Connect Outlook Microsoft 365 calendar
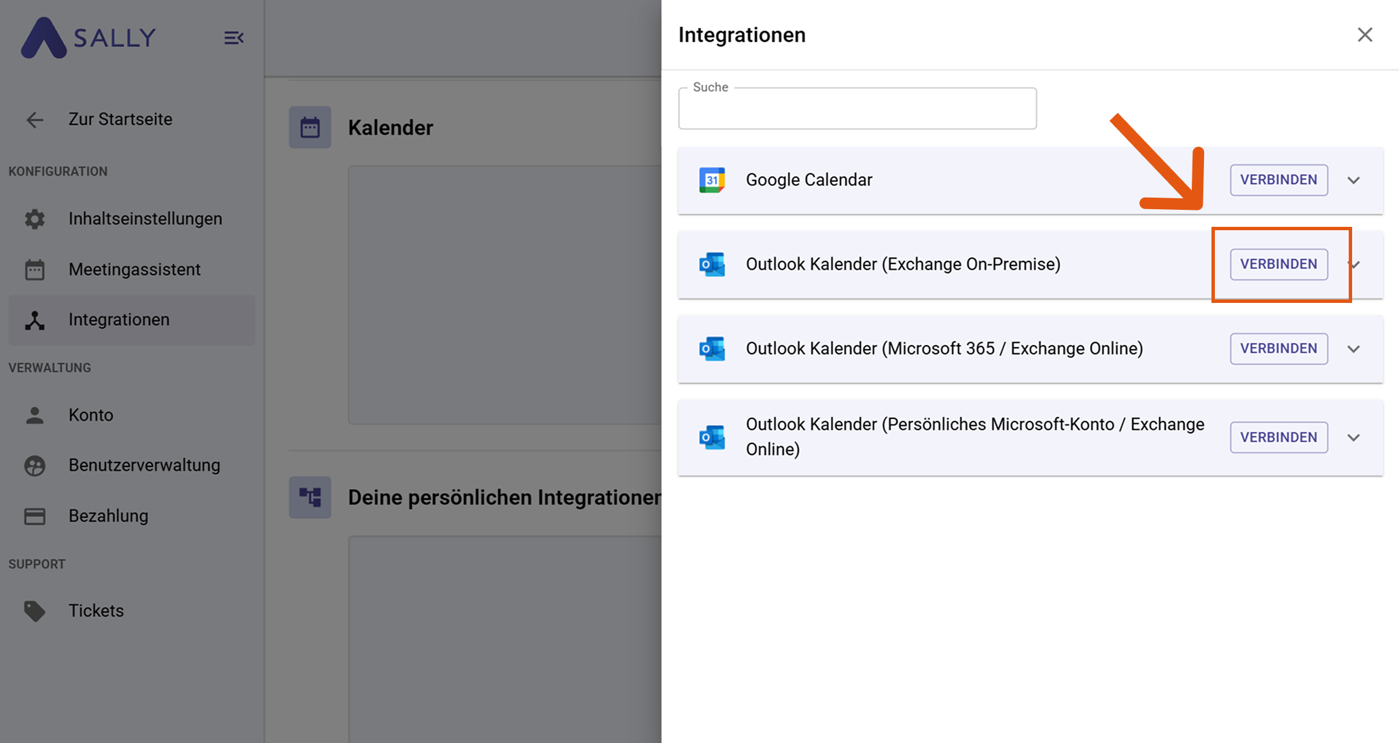The width and height of the screenshot is (1399, 743). (x=1278, y=348)
